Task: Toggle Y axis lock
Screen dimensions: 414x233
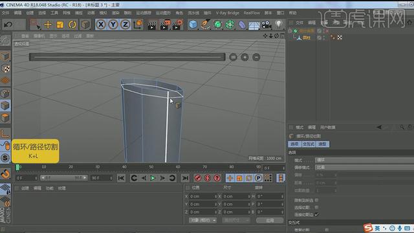Action: 113,25
